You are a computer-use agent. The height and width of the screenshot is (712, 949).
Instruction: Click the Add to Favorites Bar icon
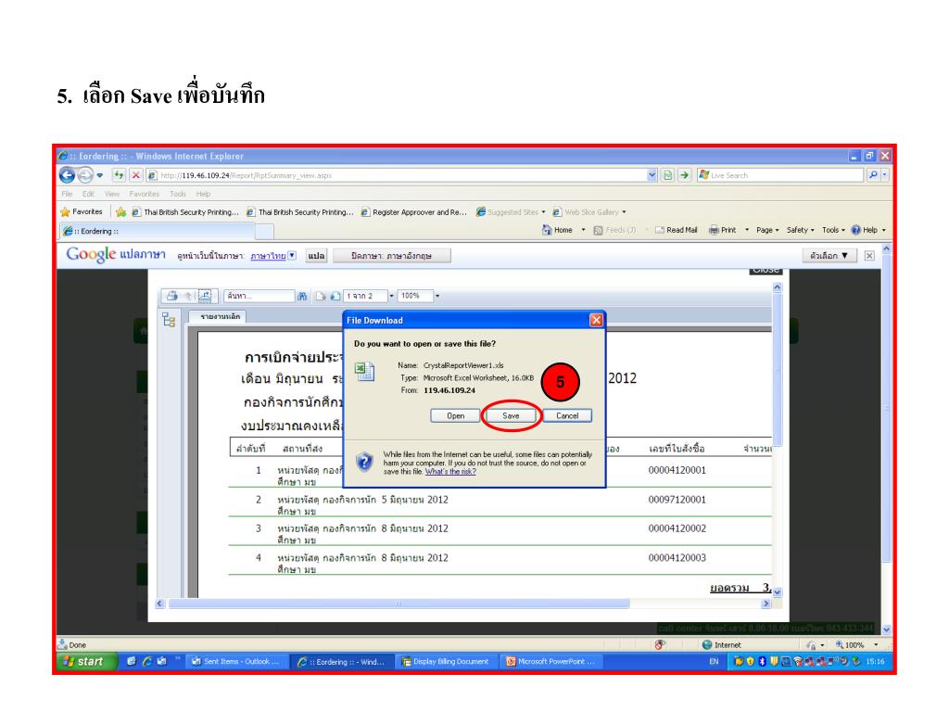pyautogui.click(x=120, y=212)
